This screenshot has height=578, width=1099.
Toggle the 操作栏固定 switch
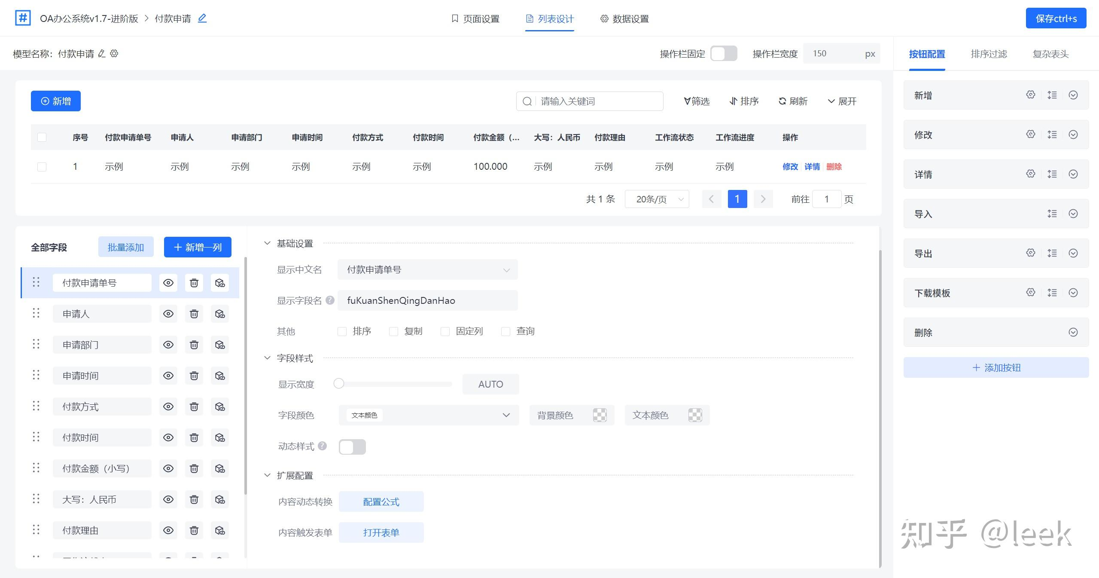[x=724, y=54]
